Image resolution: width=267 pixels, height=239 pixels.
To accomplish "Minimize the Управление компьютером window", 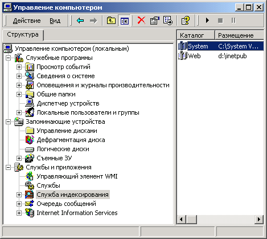I will pos(240,7).
